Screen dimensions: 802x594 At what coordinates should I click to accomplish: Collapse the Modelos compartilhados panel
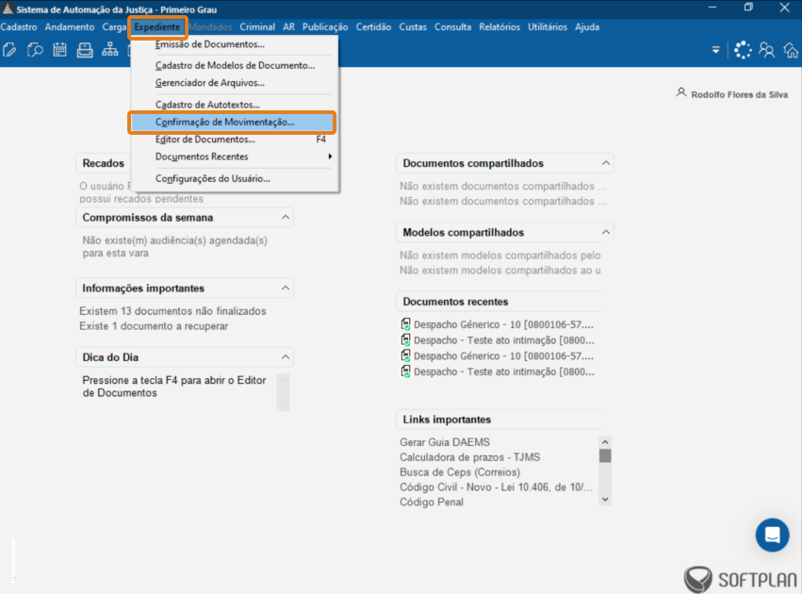click(606, 232)
